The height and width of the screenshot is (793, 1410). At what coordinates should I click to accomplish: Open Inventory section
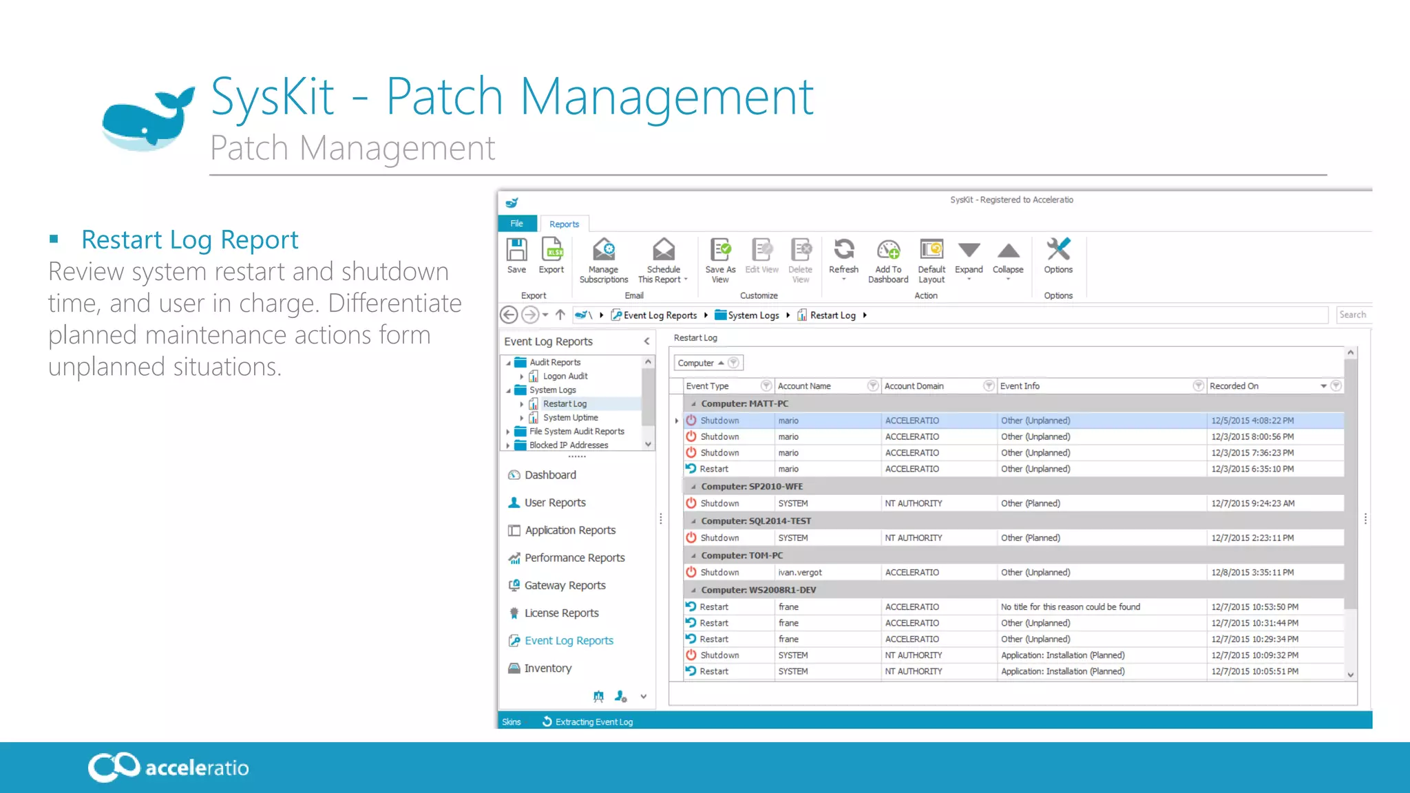coord(547,668)
